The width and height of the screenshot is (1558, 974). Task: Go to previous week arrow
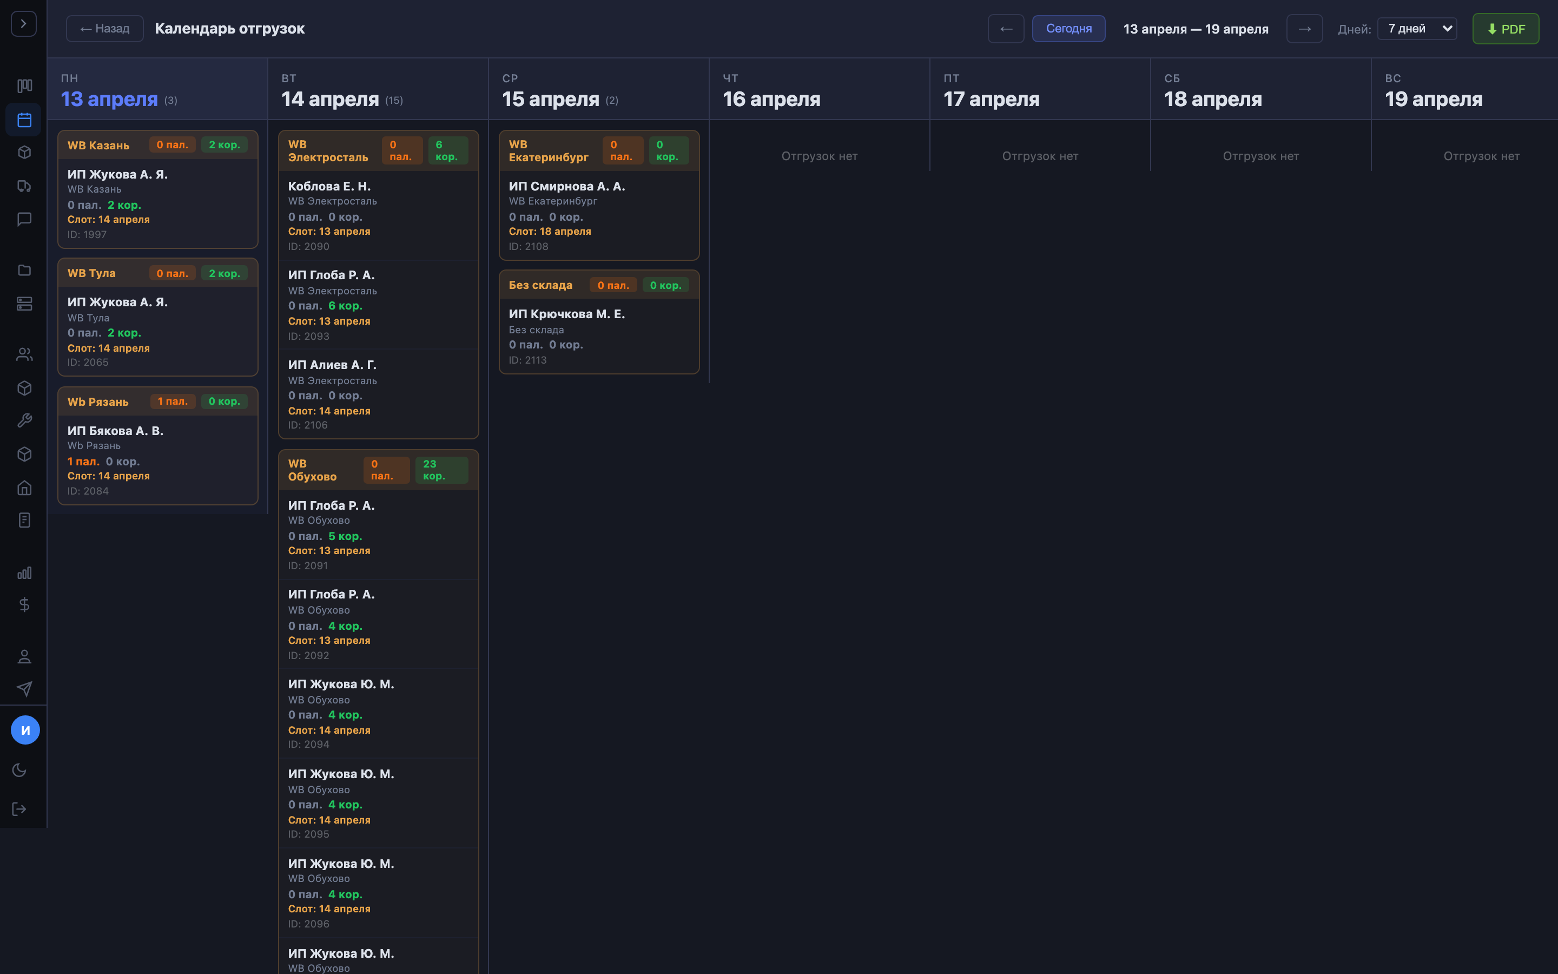pos(1006,28)
